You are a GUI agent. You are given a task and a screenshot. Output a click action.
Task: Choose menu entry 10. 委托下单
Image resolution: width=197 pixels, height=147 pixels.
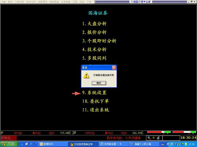coord(95,101)
